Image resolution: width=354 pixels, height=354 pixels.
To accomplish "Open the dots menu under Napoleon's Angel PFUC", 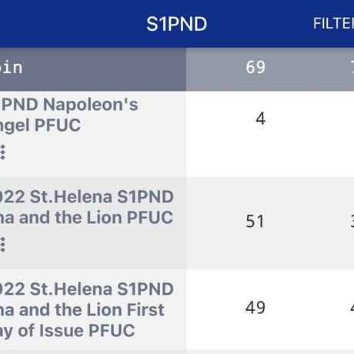I will pyautogui.click(x=2, y=152).
